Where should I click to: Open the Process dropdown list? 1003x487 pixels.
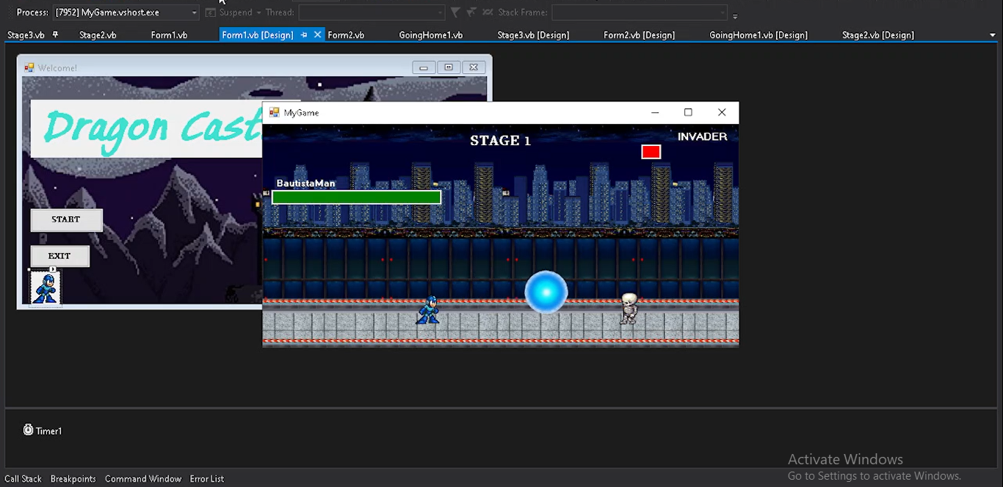pyautogui.click(x=194, y=12)
